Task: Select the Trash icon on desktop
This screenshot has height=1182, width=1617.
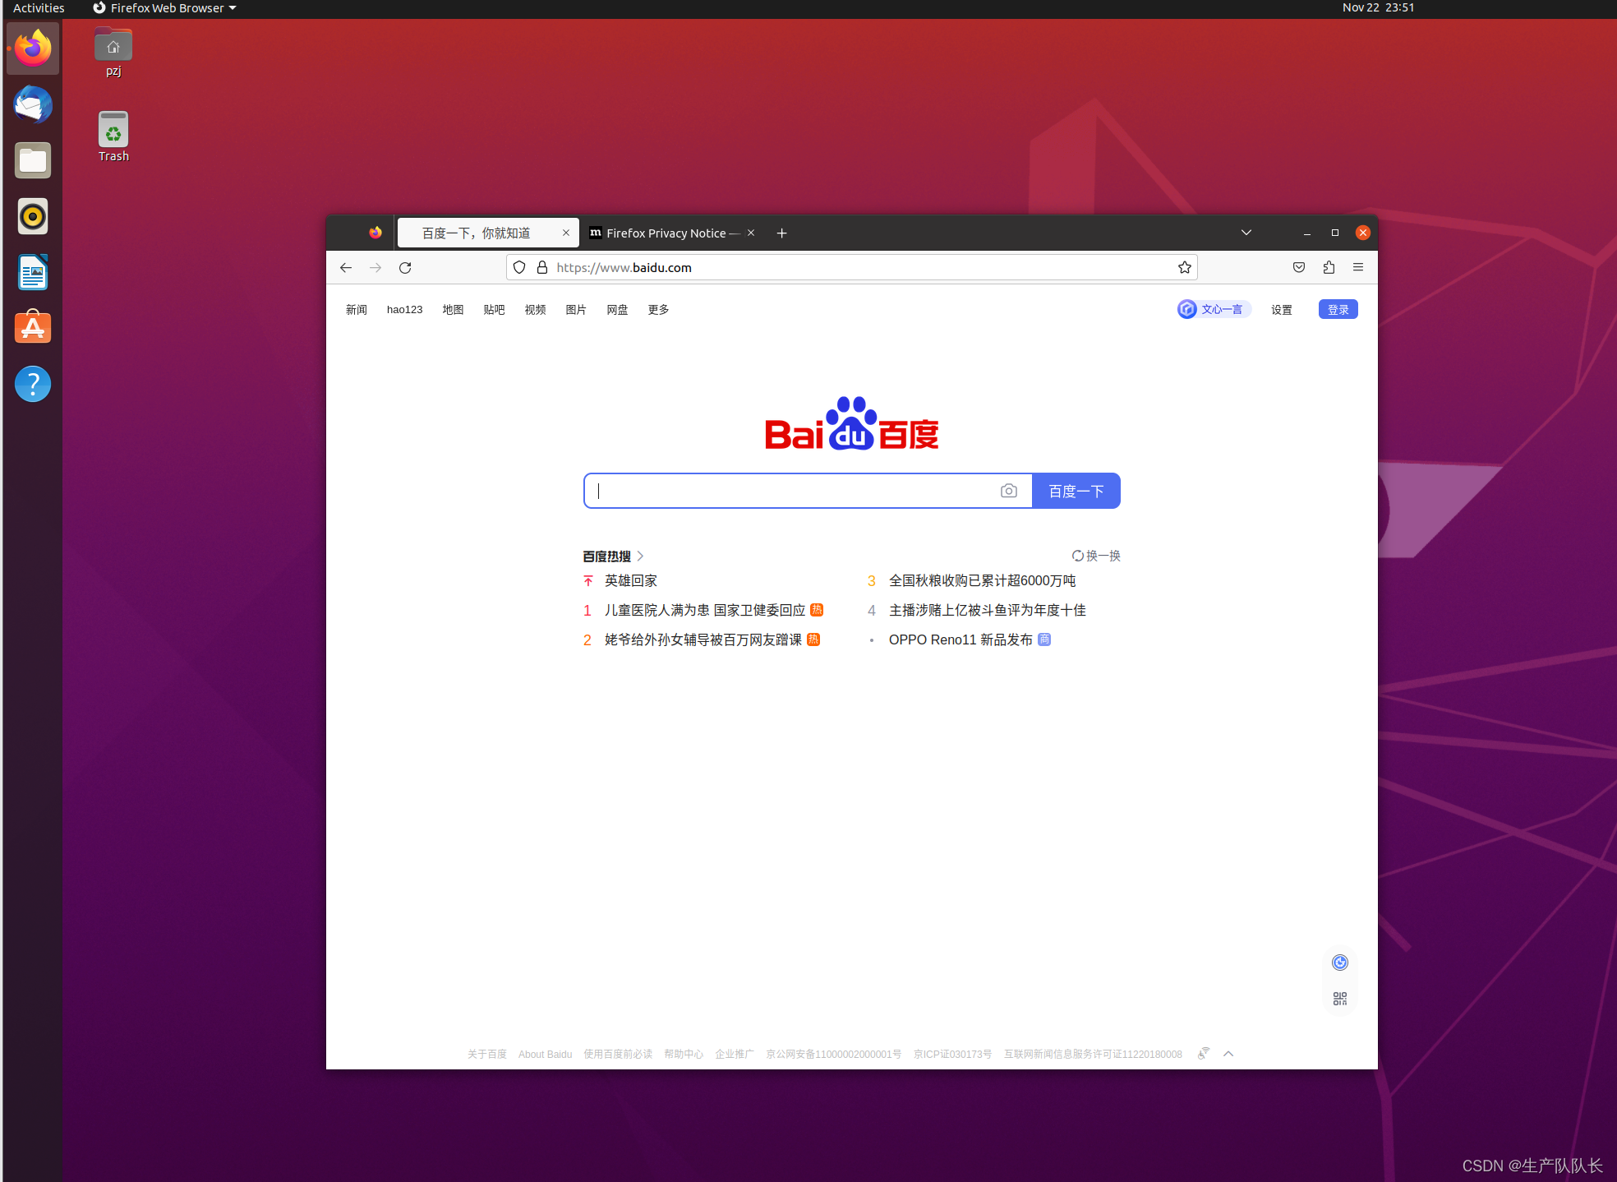Action: 113,136
